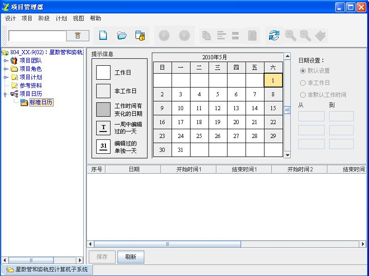Select May 15 in the calendar
Viewport: 369px width, 276px height.
pyautogui.click(x=273, y=108)
